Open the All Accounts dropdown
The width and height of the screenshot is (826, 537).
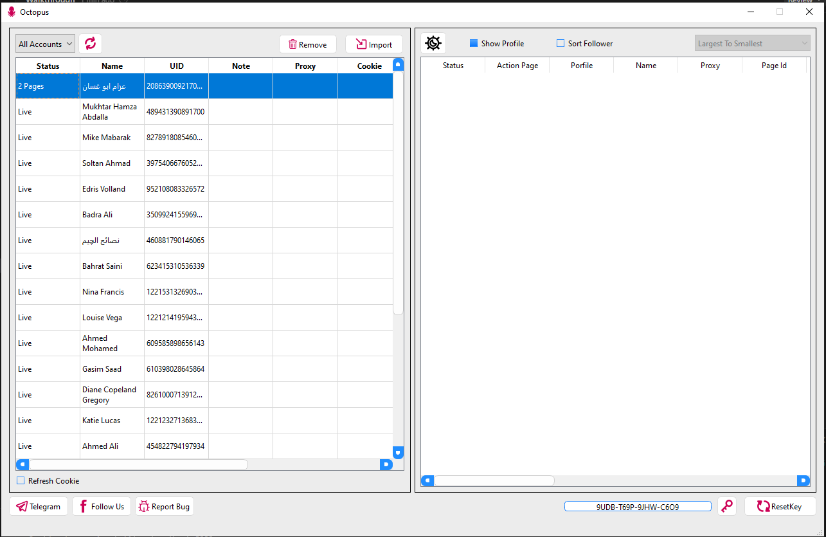(x=45, y=44)
